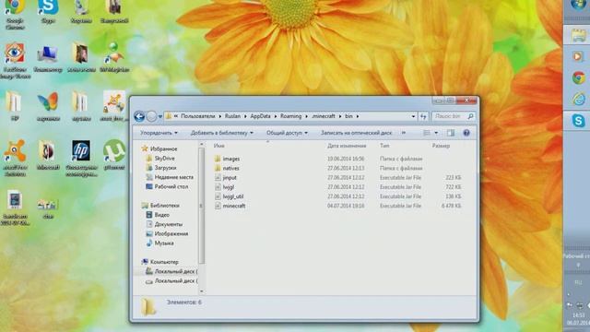Select Библиотеки in navigation pane
Screen dimensions: 590x332
click(x=165, y=206)
